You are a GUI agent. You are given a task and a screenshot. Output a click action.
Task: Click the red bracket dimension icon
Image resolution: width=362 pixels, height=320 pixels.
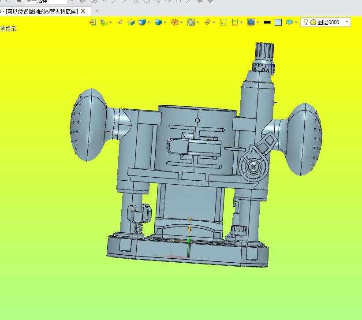[235, 22]
